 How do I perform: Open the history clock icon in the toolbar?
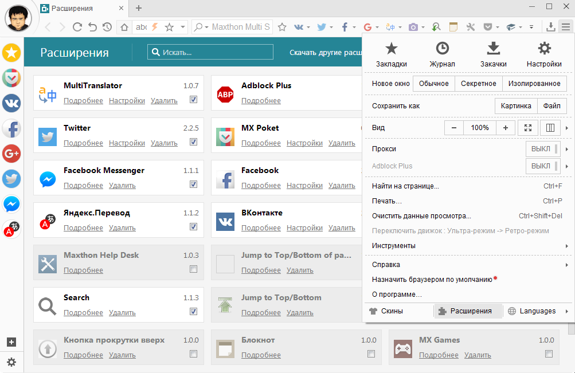coord(107,27)
